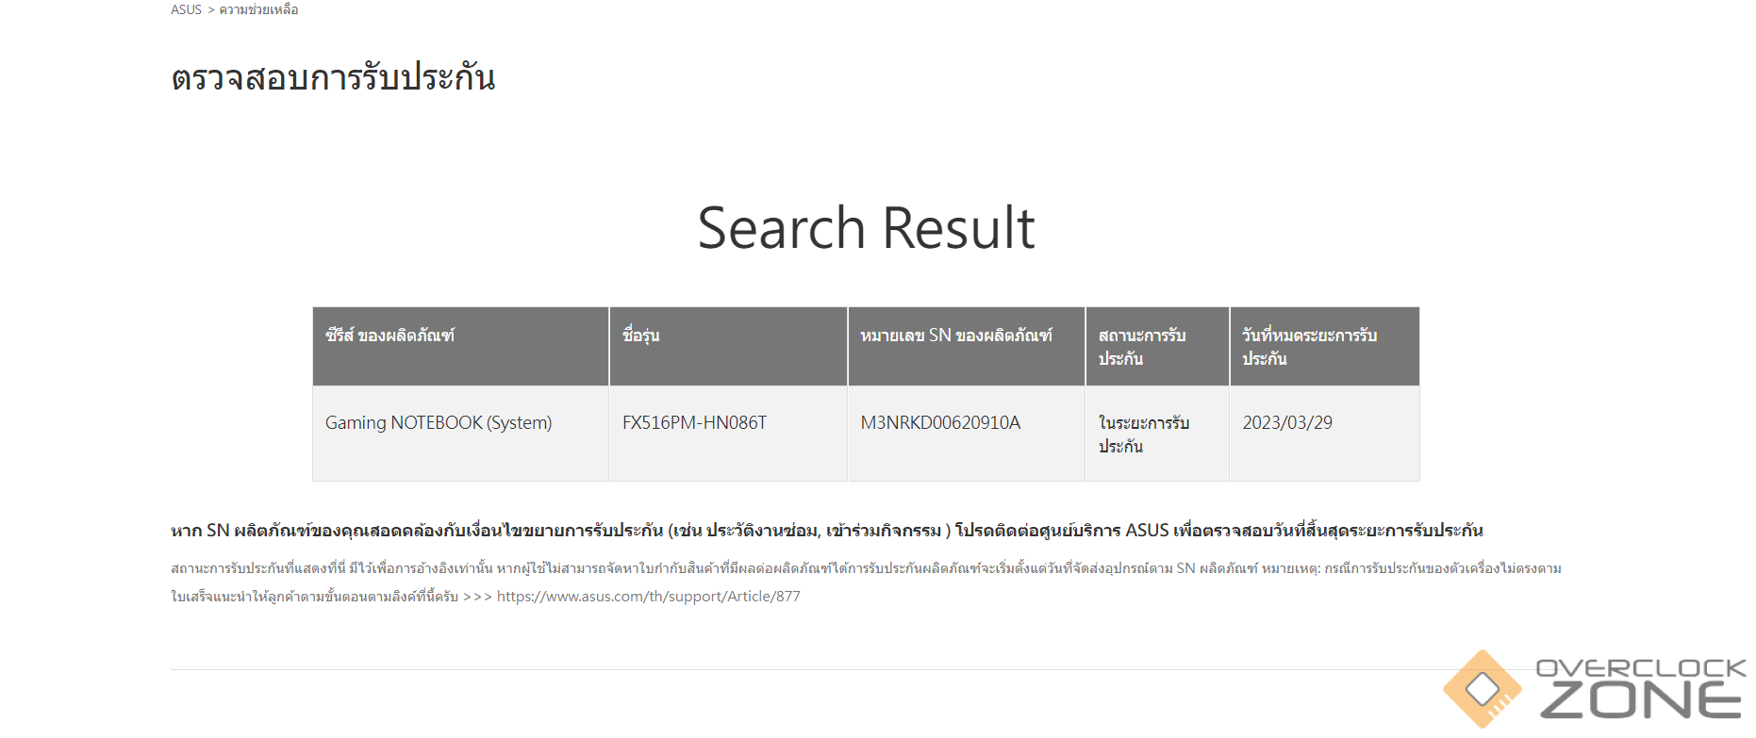The image size is (1756, 738).
Task: Click the ในระยะการรับประกัน status cell
Action: point(1157,434)
